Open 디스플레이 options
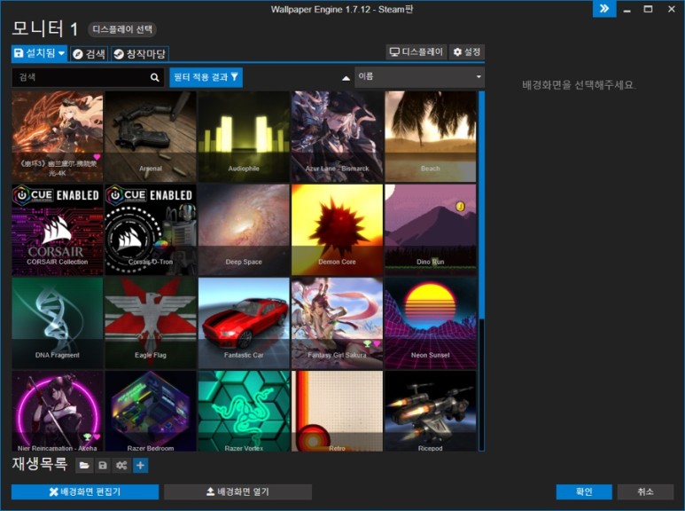The image size is (685, 511). click(416, 52)
